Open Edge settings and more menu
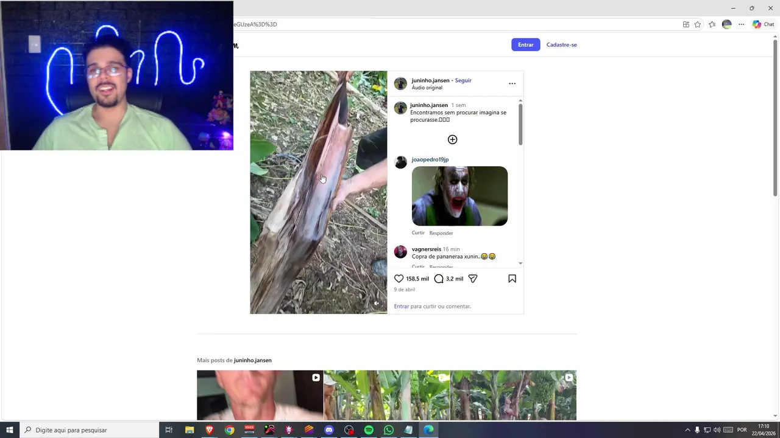The width and height of the screenshot is (780, 438). pyautogui.click(x=741, y=24)
